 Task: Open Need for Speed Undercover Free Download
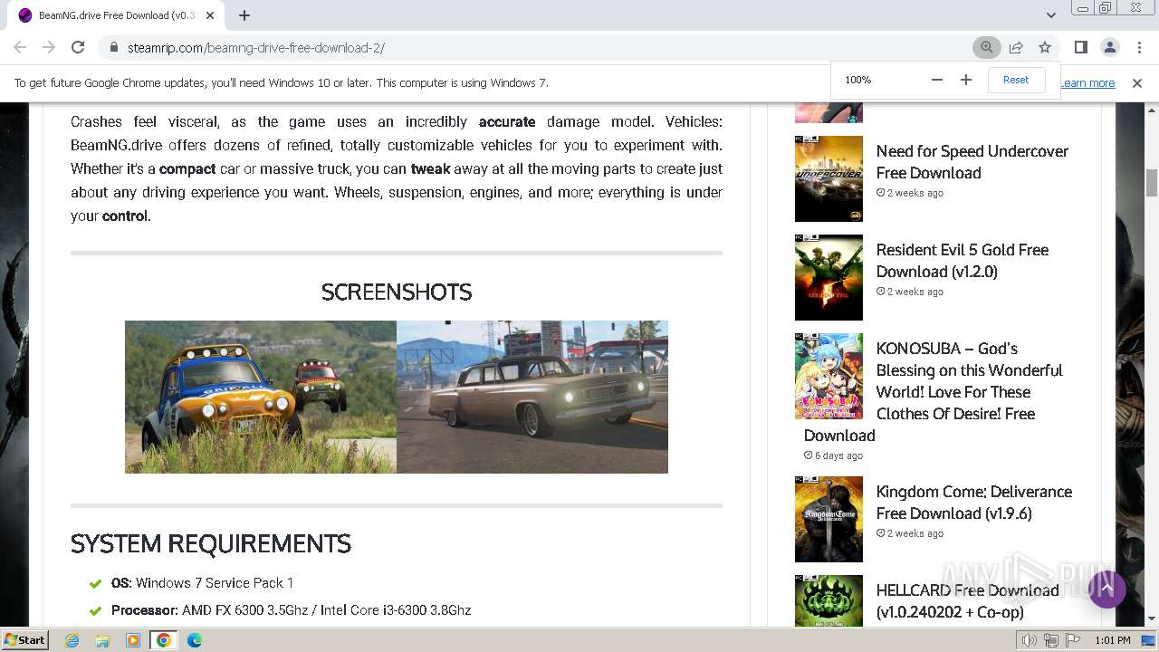point(972,162)
